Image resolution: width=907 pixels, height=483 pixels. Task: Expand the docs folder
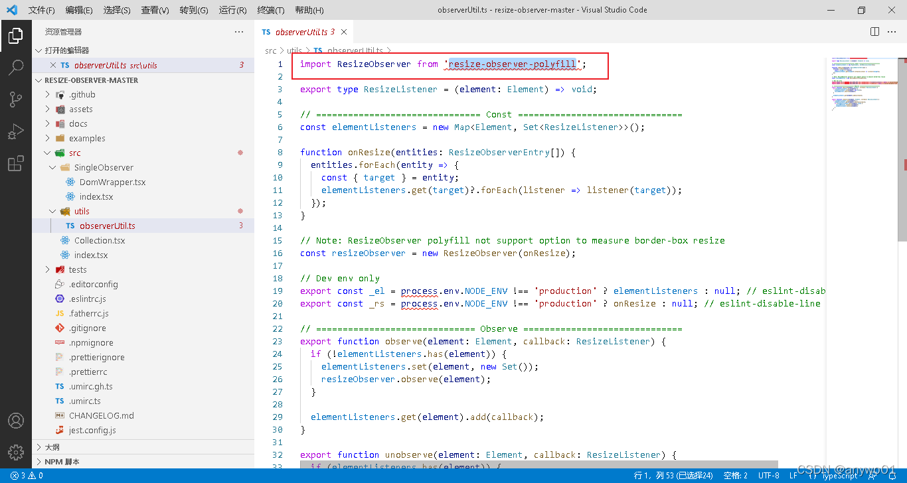coord(143,123)
